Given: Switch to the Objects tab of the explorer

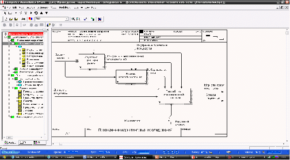Looking at the screenshot, I should point(39,143).
